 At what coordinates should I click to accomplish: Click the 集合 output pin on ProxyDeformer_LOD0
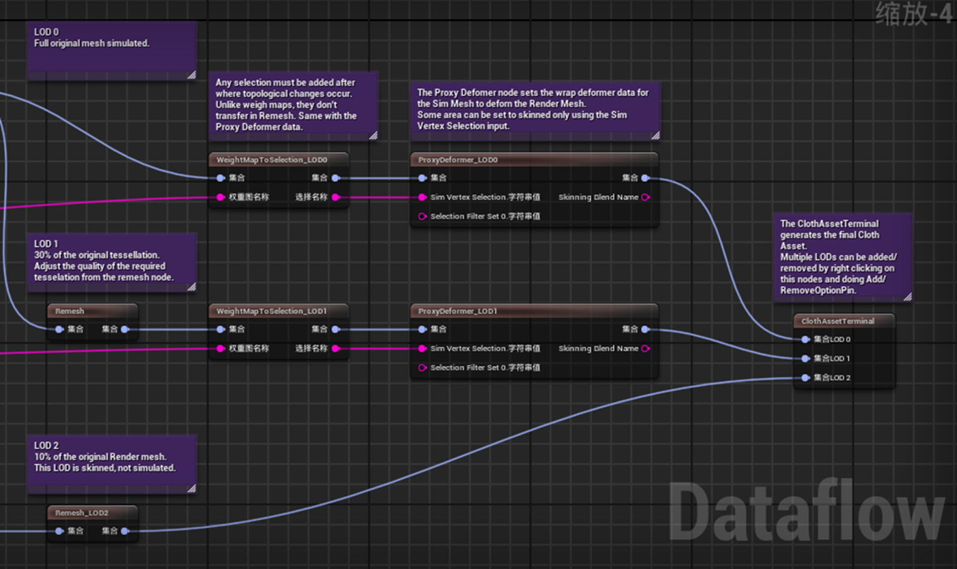645,178
